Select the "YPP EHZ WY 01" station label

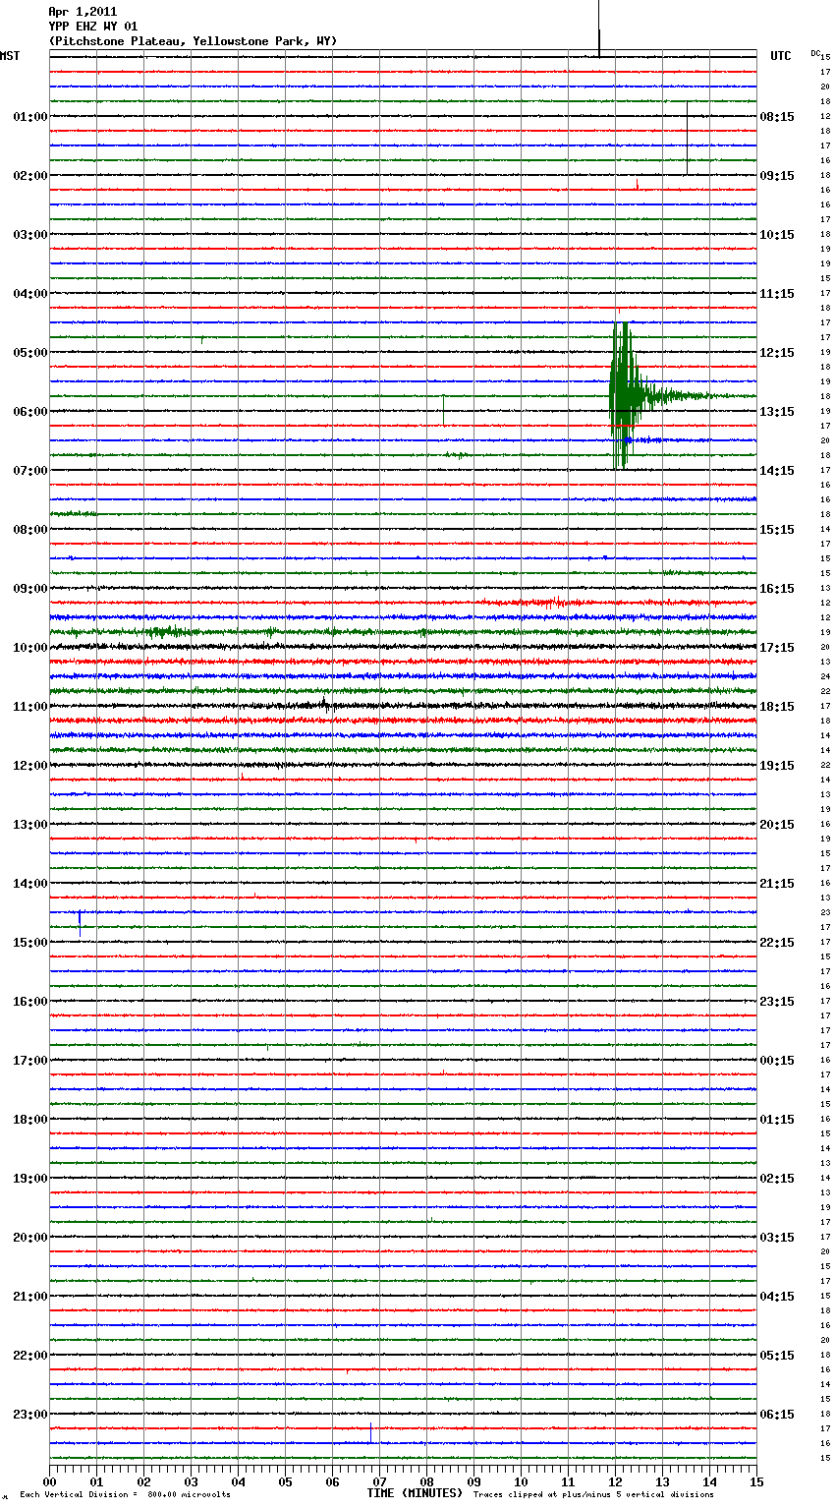point(92,27)
